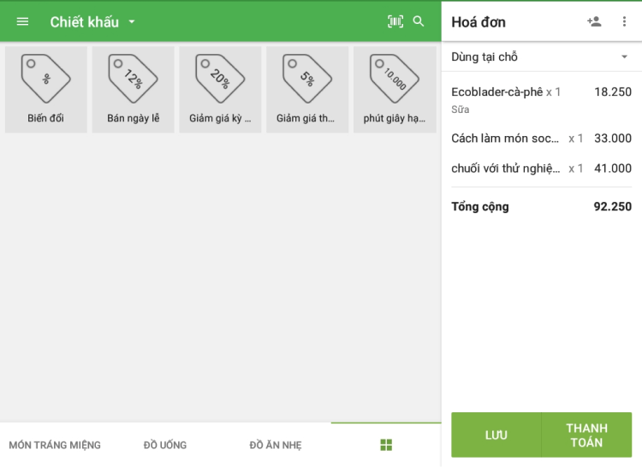The height and width of the screenshot is (467, 642).
Task: Open the ĐỒ UỐNG tab
Action: (x=165, y=445)
